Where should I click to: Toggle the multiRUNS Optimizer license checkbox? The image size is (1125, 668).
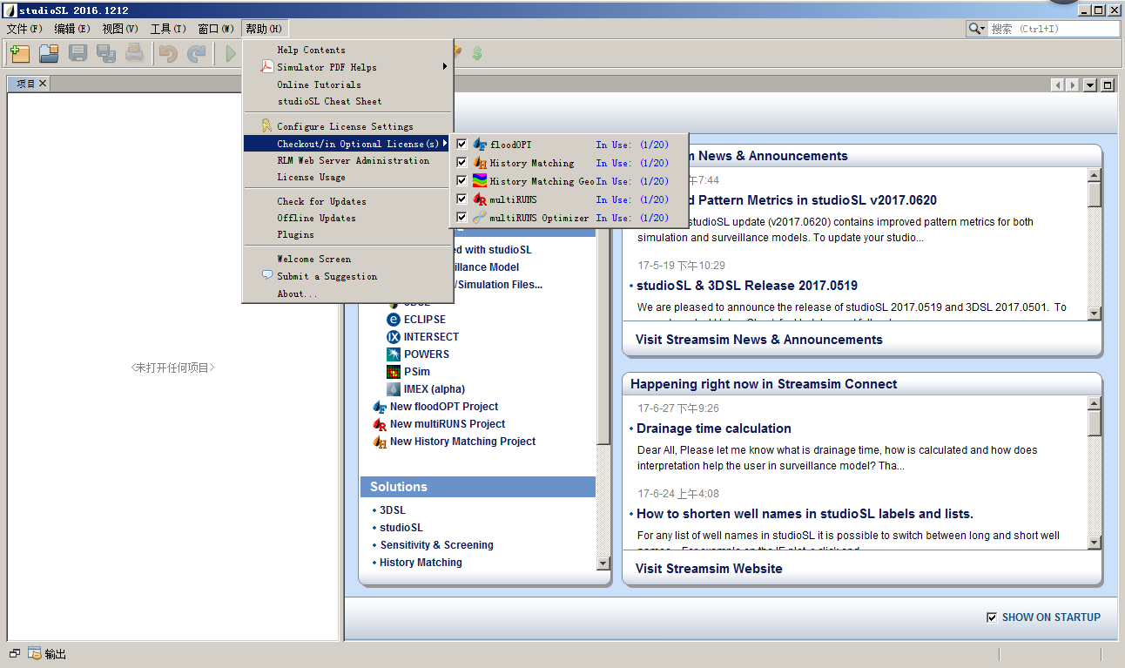click(x=461, y=218)
